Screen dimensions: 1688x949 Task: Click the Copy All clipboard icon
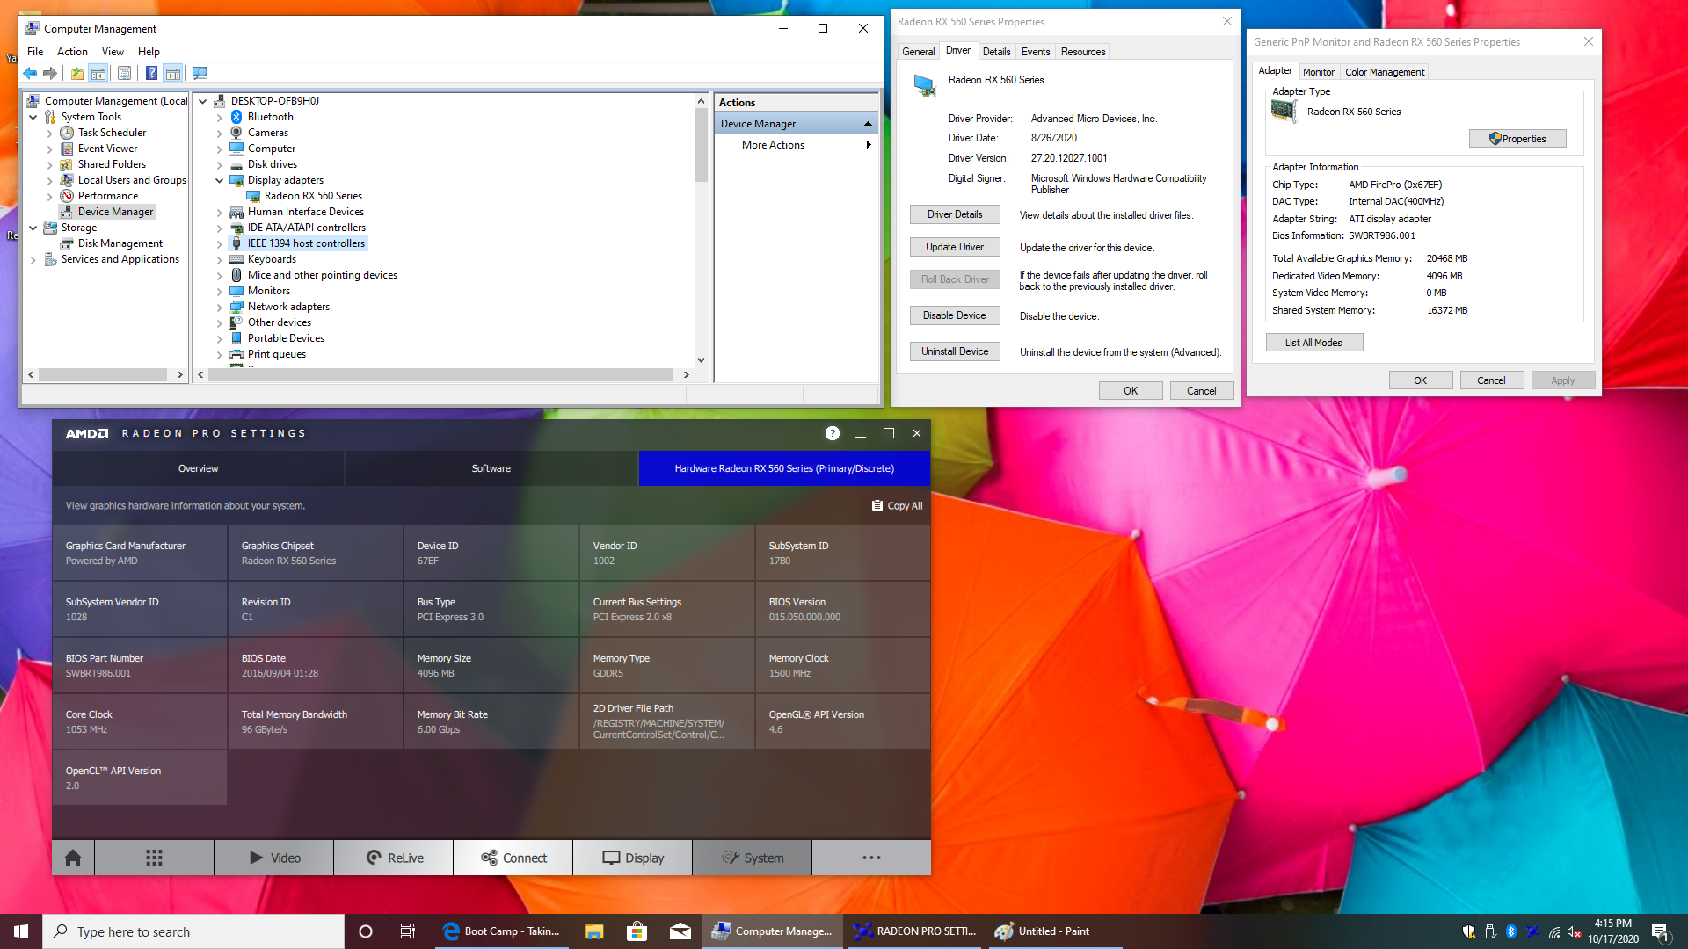click(x=877, y=506)
